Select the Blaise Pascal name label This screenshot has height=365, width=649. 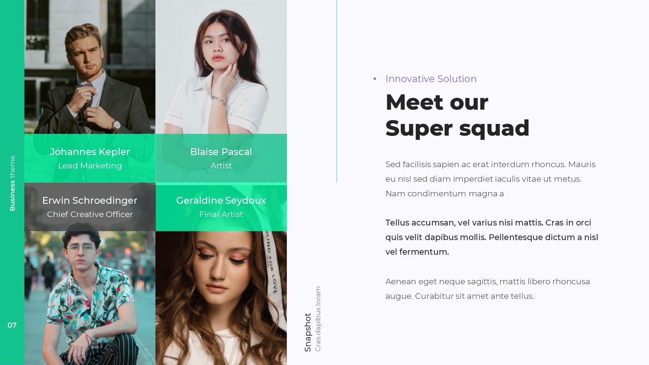tap(221, 152)
